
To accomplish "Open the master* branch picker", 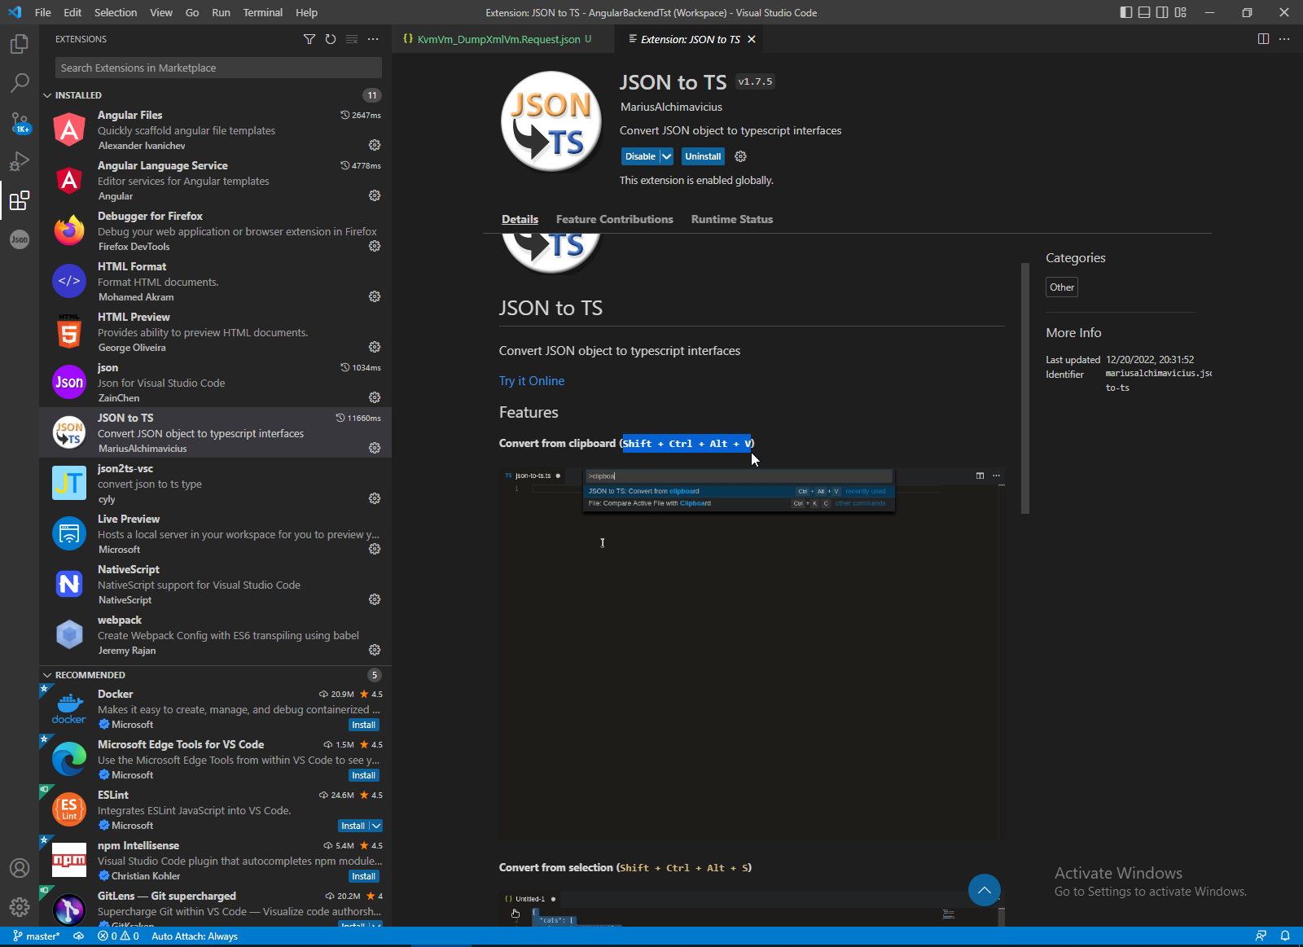I will [x=37, y=936].
